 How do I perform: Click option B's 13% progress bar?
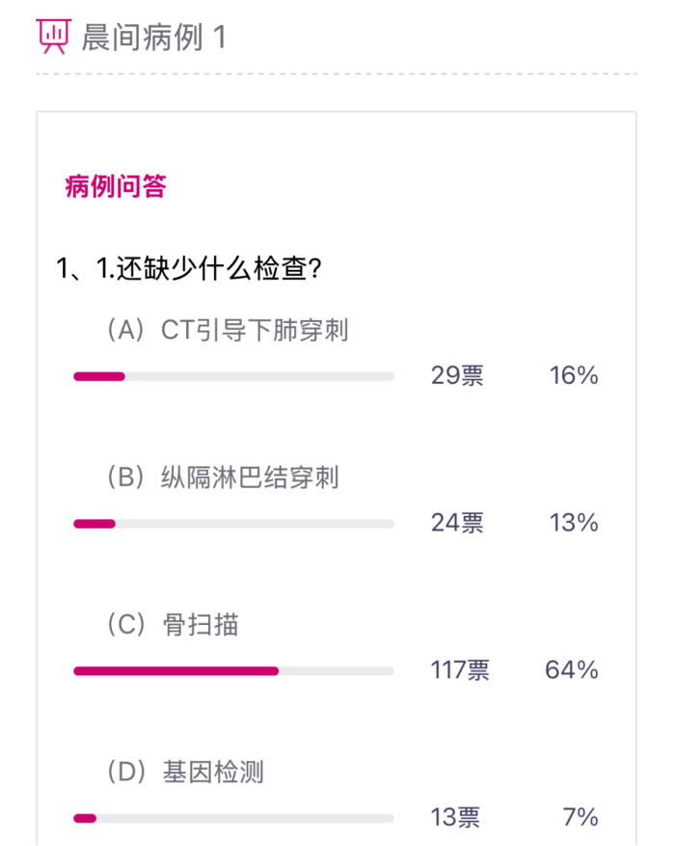click(x=233, y=524)
